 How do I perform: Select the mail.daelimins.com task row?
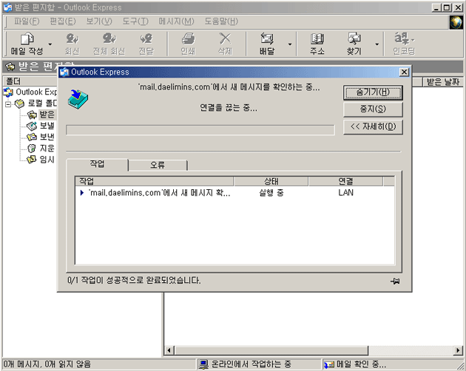click(x=234, y=193)
